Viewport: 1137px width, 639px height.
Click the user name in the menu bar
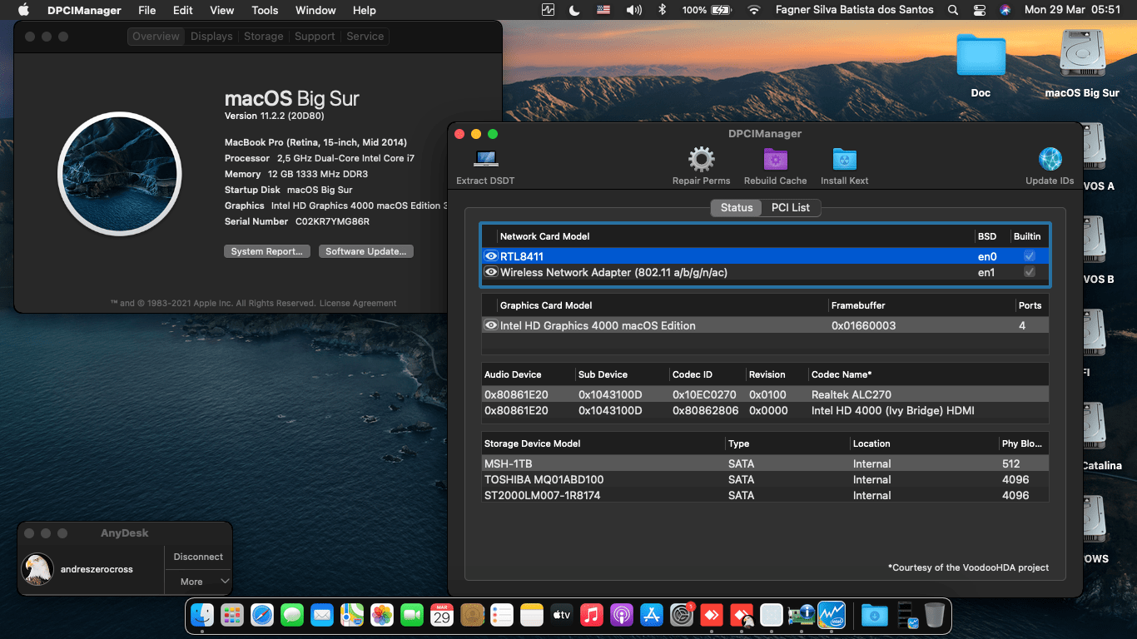[x=856, y=10]
